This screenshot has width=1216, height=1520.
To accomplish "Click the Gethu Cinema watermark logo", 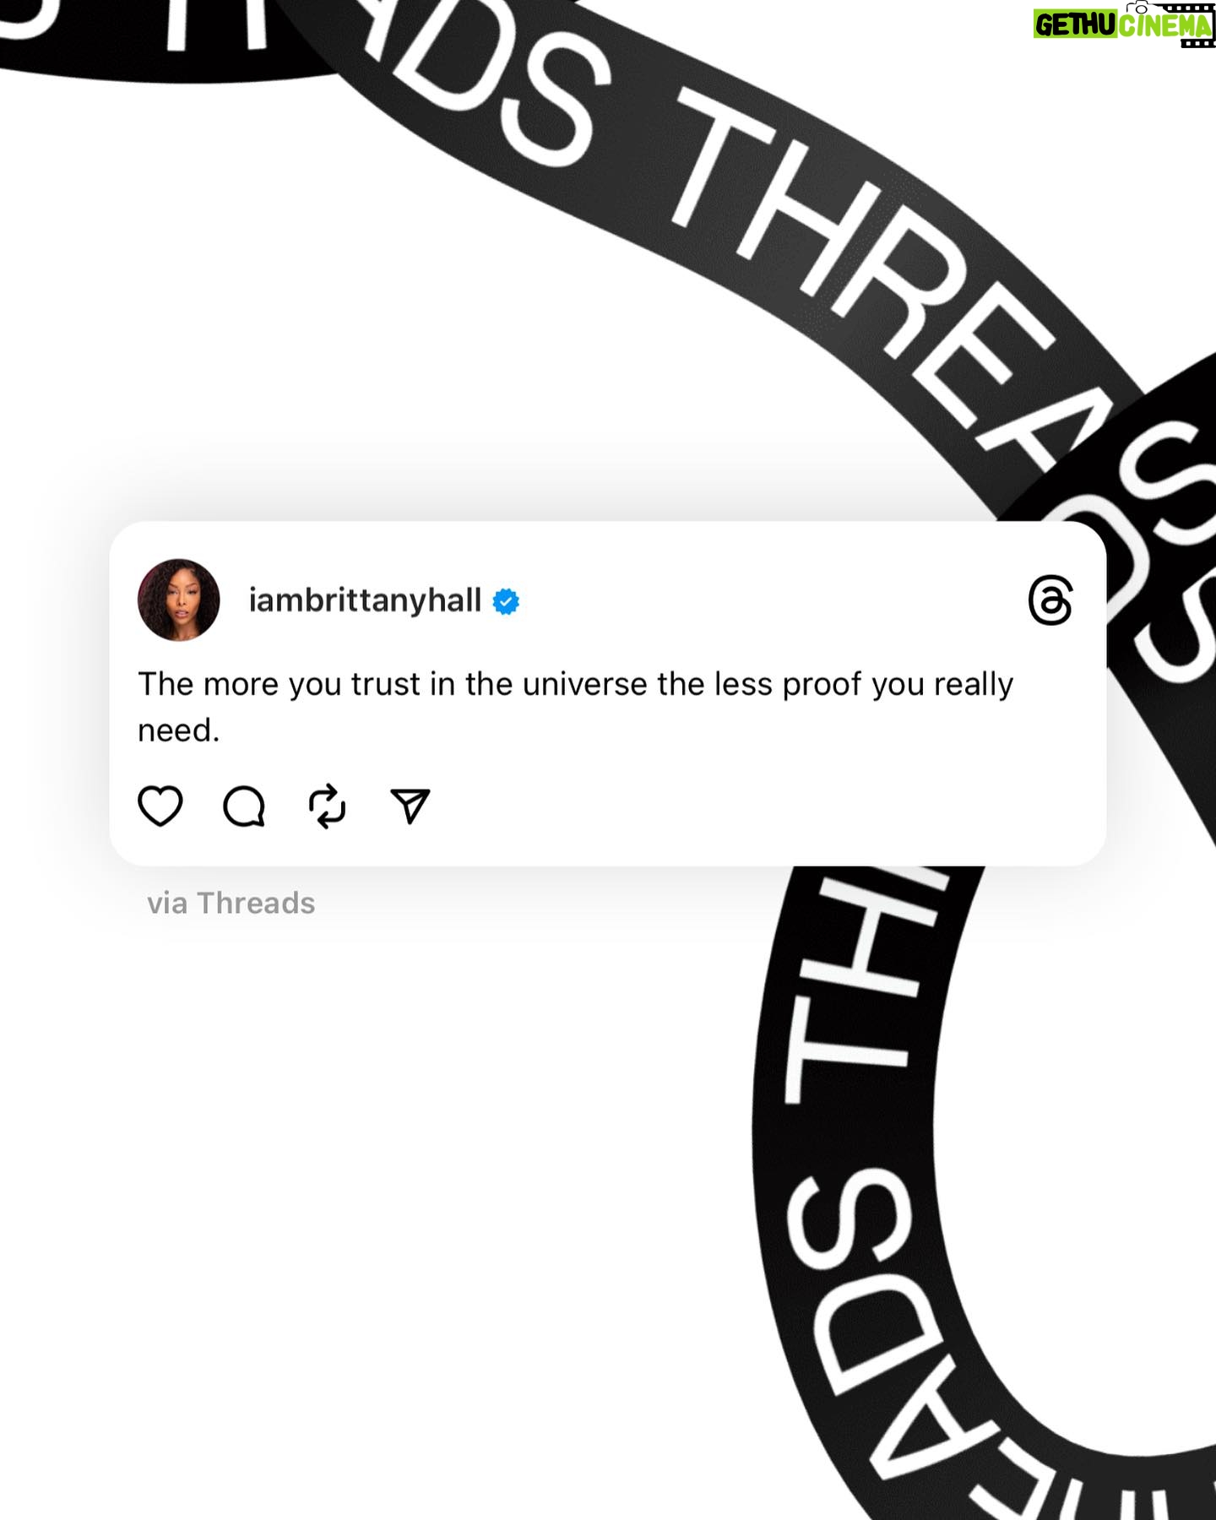I will [1124, 24].
